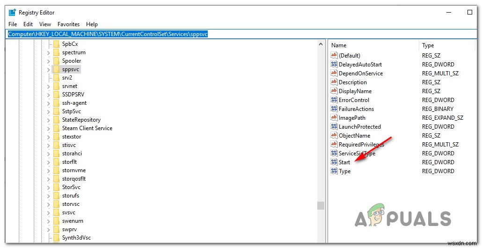Image resolution: width=482 pixels, height=248 pixels.
Task: Select the stornvme tree key
Action: click(x=74, y=170)
